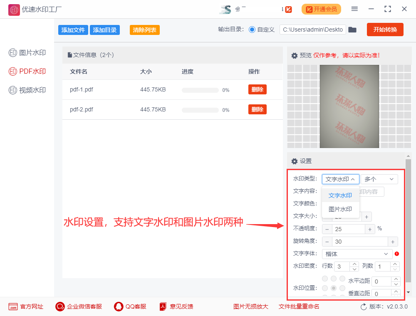Image resolution: width=416 pixels, height=316 pixels.
Task: Click the 添加目录 button
Action: 105,30
